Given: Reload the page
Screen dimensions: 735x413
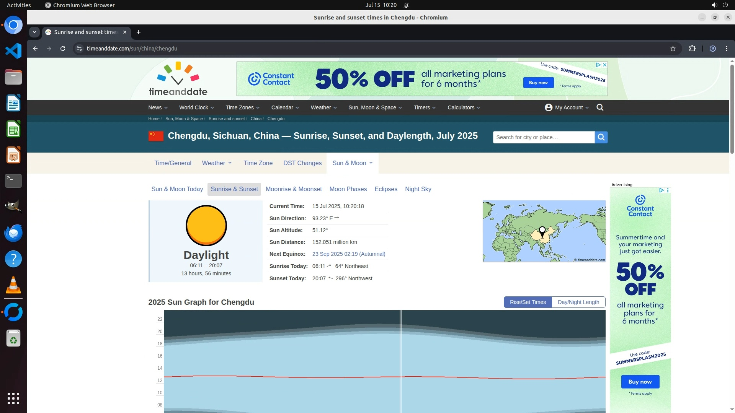Looking at the screenshot, I should tap(63, 49).
